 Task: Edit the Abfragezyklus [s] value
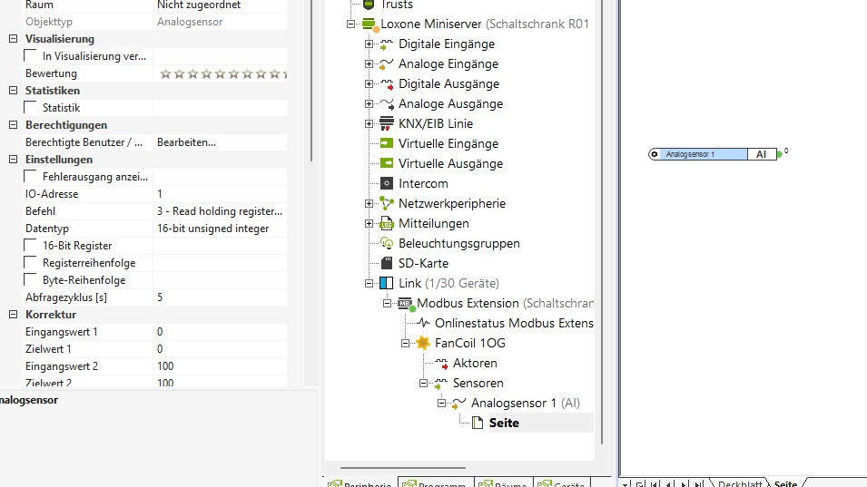pos(220,297)
